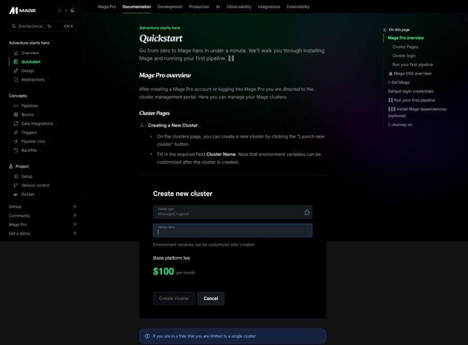Click the info icon in free trial notice

point(147,336)
